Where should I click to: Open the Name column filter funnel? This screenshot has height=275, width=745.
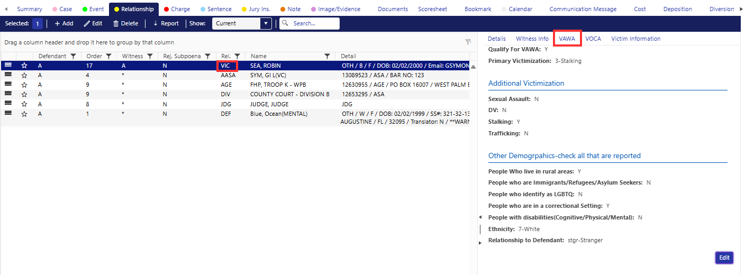[327, 56]
